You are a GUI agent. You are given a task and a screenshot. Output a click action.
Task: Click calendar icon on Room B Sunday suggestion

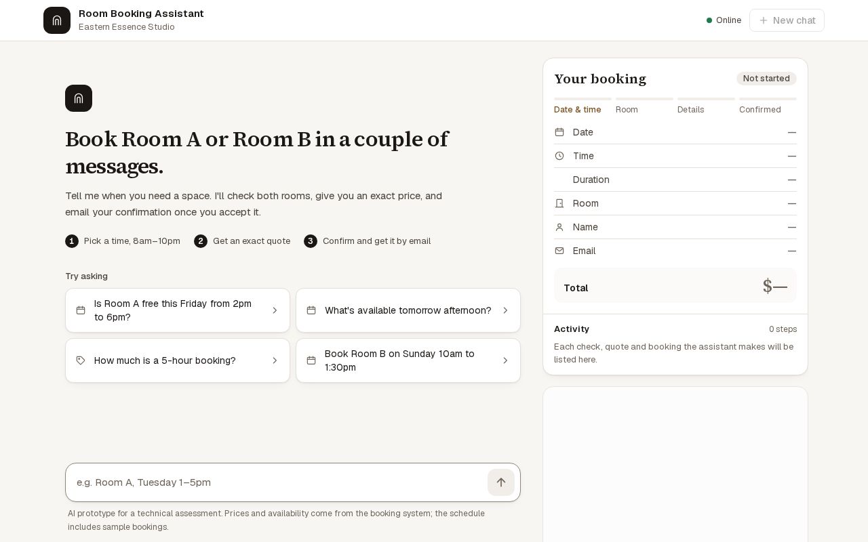point(311,360)
